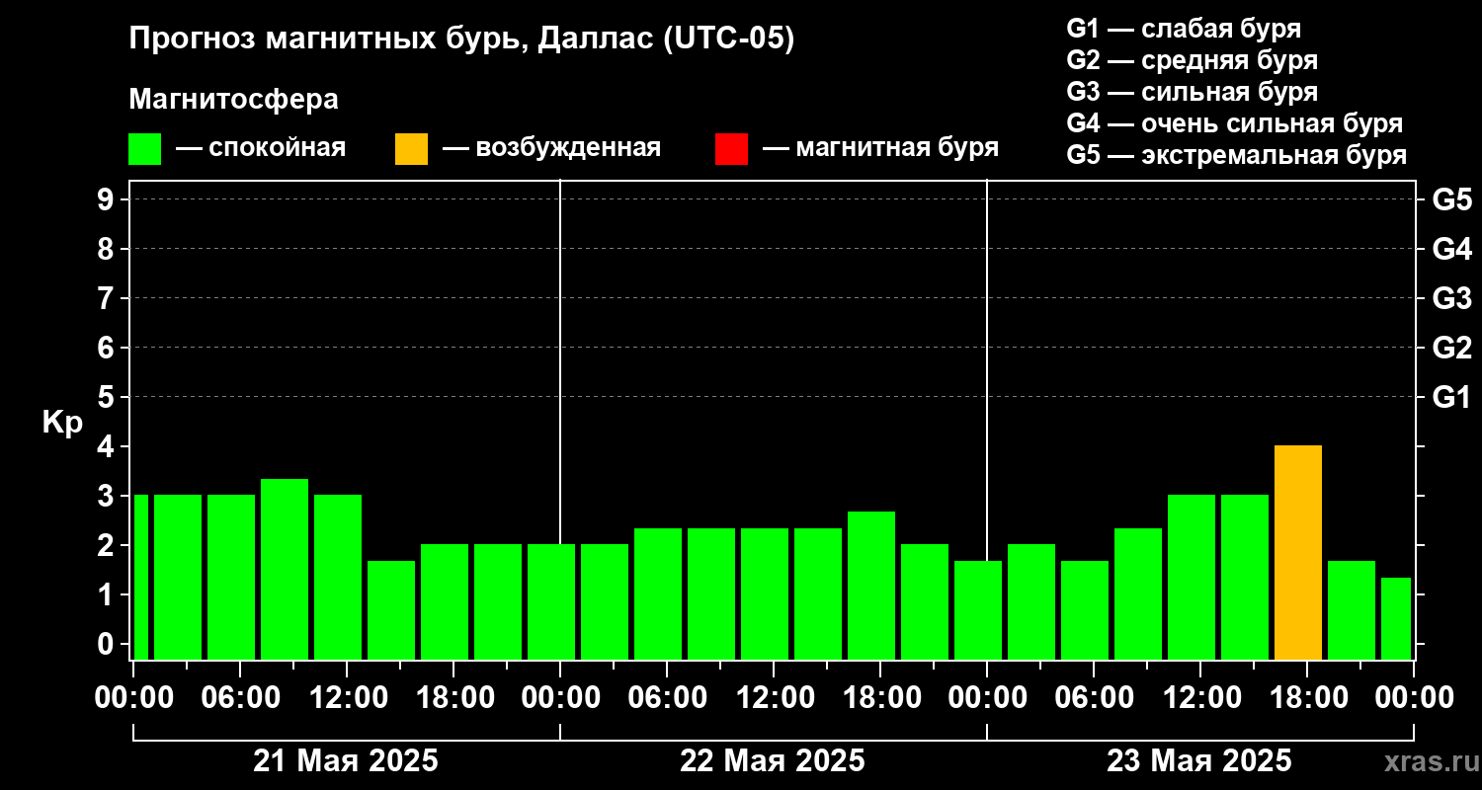
Task: Select the tallest green bar on 22 Мая
Action: tap(871, 586)
